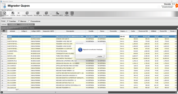Select the Migración Artículos tab
This screenshot has width=178, height=94.
point(6,10)
